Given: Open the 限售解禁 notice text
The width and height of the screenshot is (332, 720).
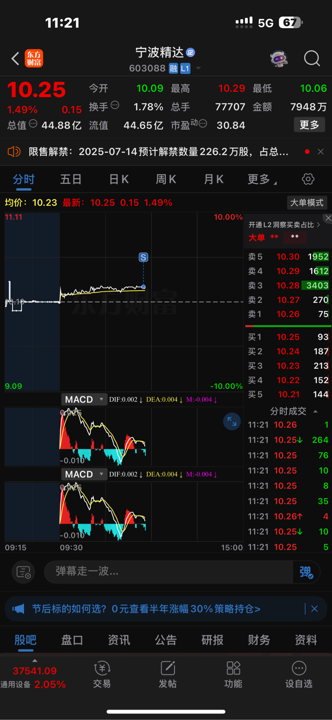Looking at the screenshot, I should tap(158, 152).
